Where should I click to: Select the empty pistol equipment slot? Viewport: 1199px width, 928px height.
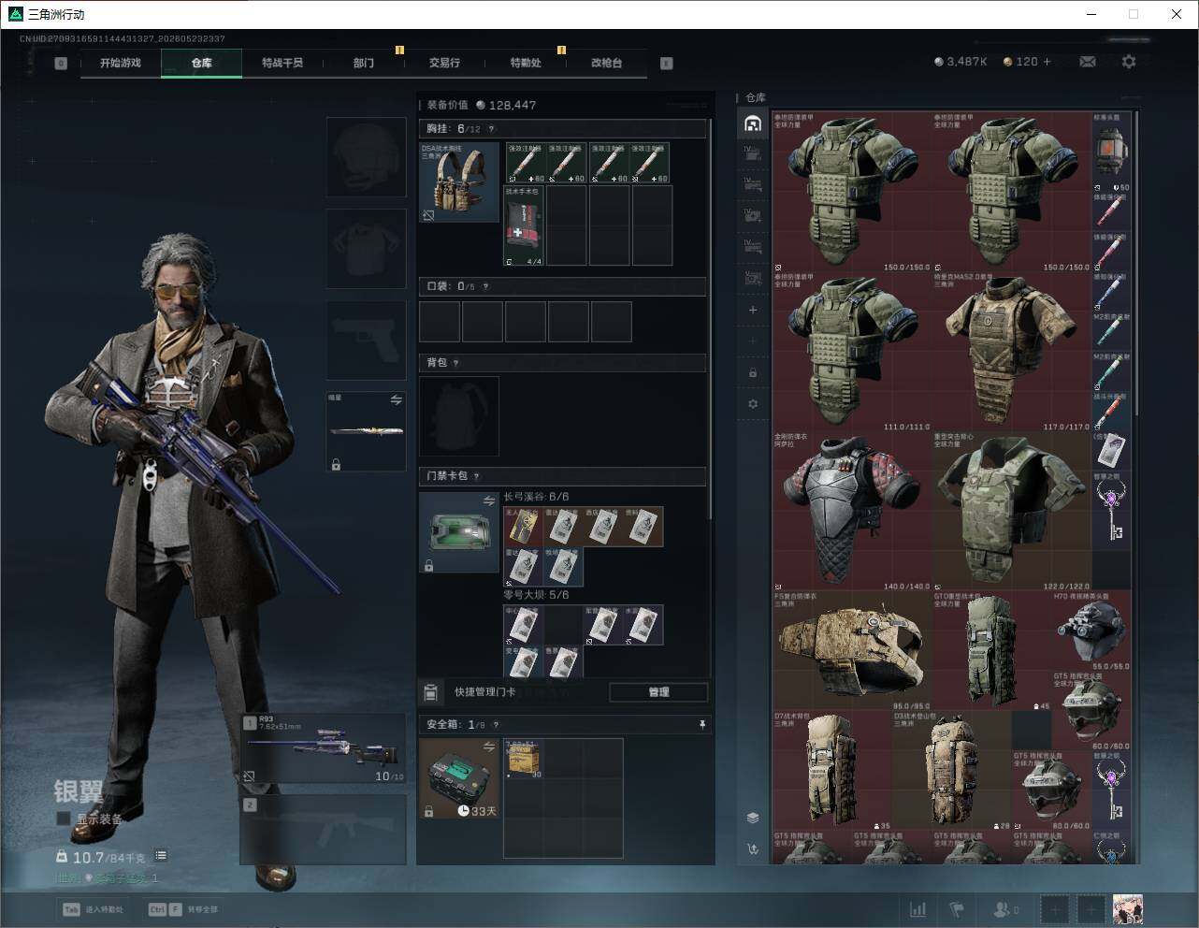[367, 340]
